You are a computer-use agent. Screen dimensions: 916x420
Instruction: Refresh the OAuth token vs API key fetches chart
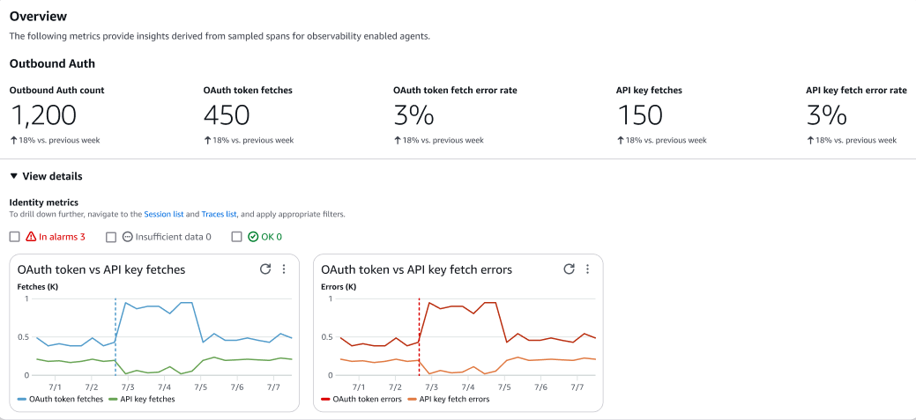264,269
